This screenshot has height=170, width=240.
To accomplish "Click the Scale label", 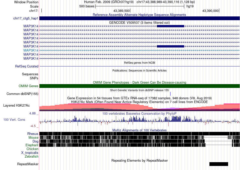I will pos(34,6).
